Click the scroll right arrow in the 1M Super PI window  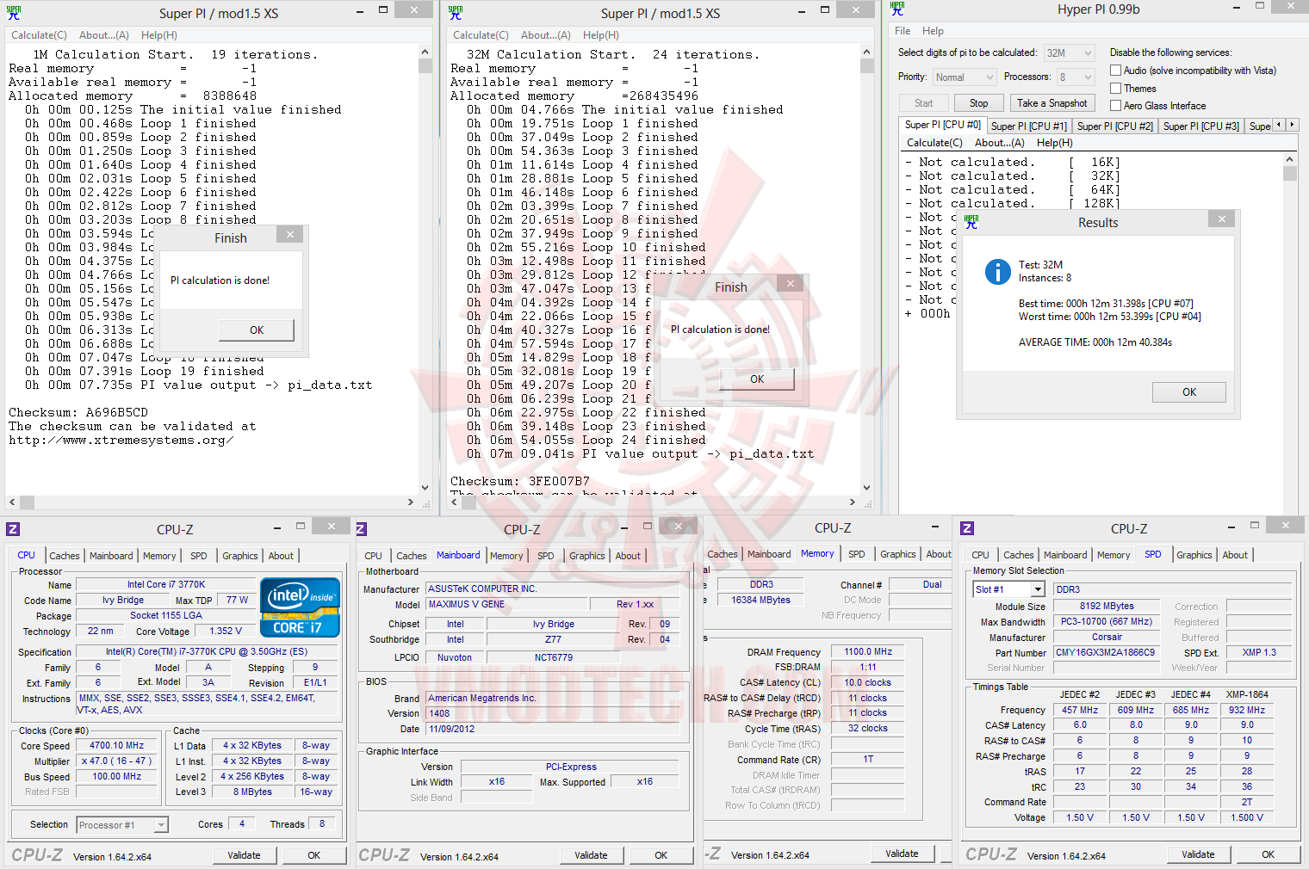[411, 502]
